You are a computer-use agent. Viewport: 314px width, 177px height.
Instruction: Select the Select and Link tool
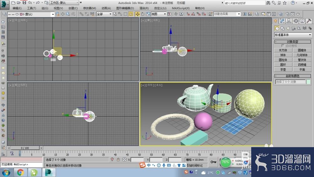[x=82, y=14]
